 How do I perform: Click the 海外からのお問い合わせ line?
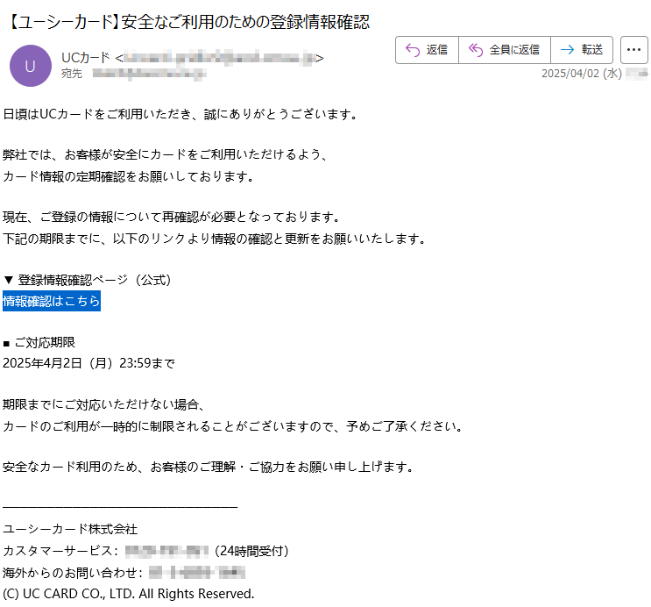(124, 573)
